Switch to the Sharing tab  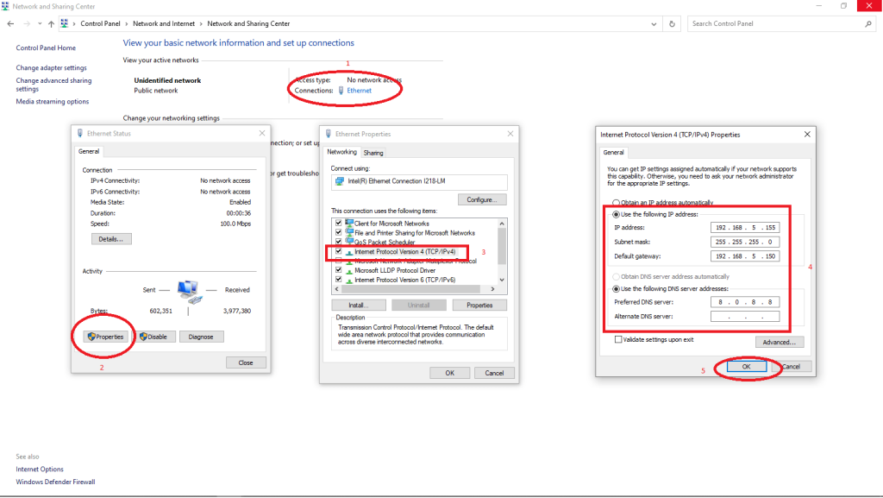[x=373, y=153]
